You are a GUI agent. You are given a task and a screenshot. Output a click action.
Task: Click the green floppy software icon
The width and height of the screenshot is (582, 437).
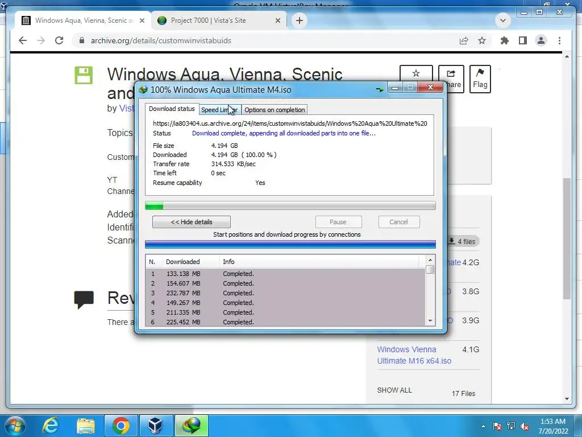[84, 75]
